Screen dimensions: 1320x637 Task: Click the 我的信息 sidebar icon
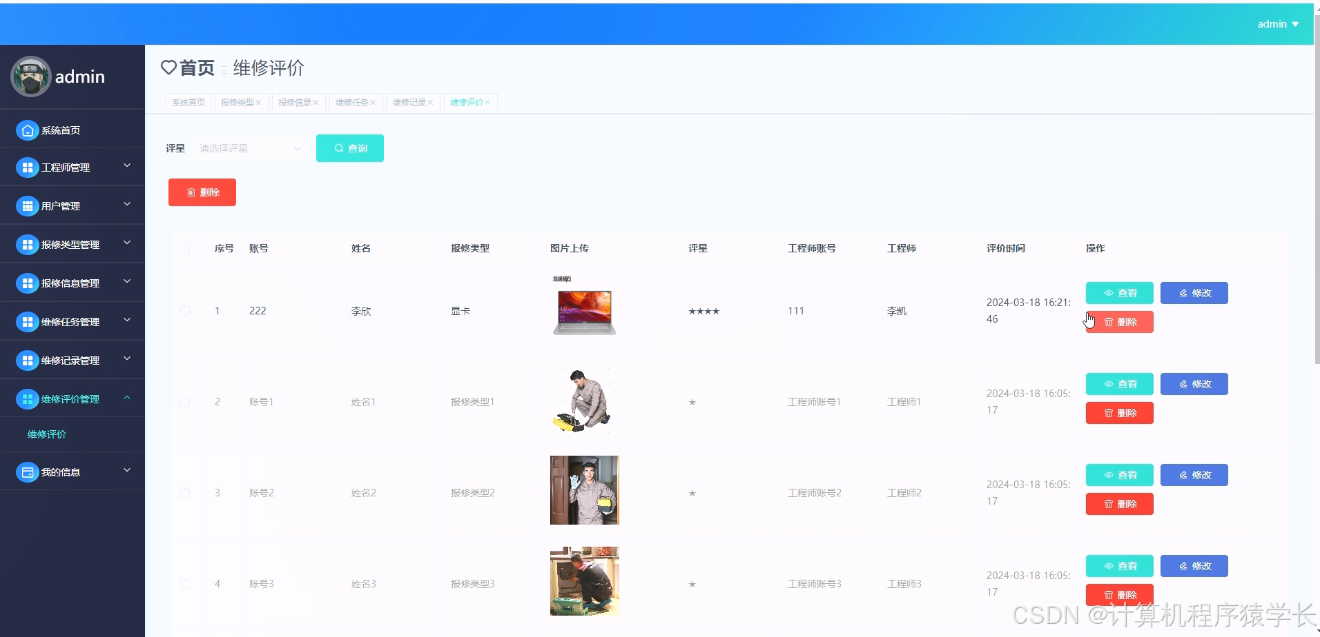[27, 472]
